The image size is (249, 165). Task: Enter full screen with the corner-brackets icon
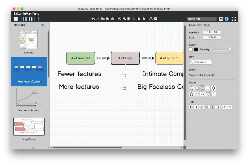pos(234,19)
